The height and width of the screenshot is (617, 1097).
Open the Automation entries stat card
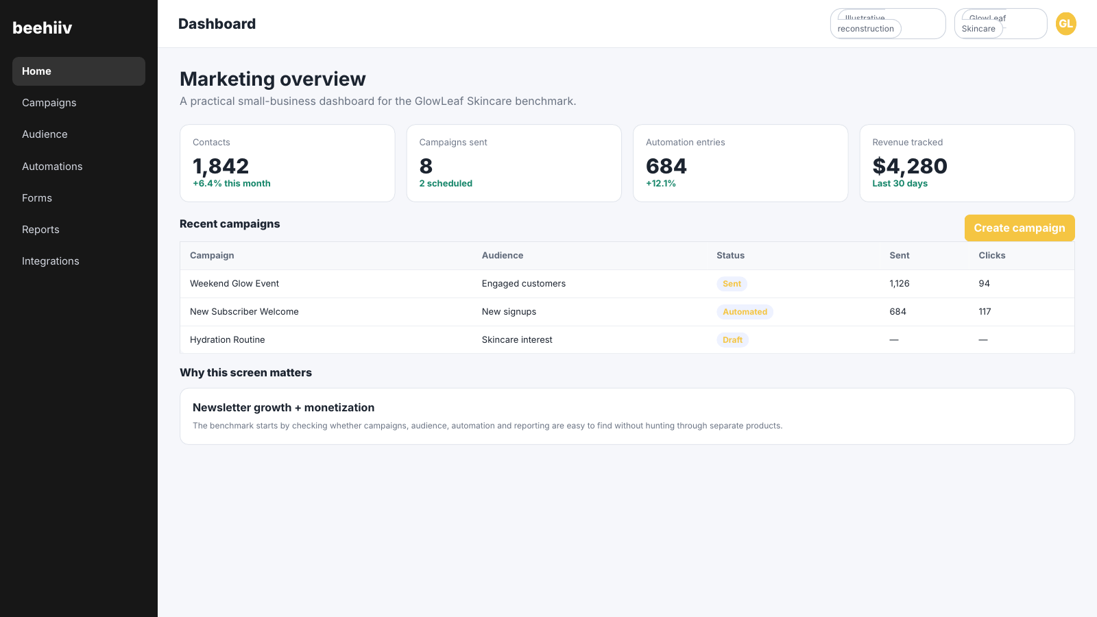pos(740,163)
